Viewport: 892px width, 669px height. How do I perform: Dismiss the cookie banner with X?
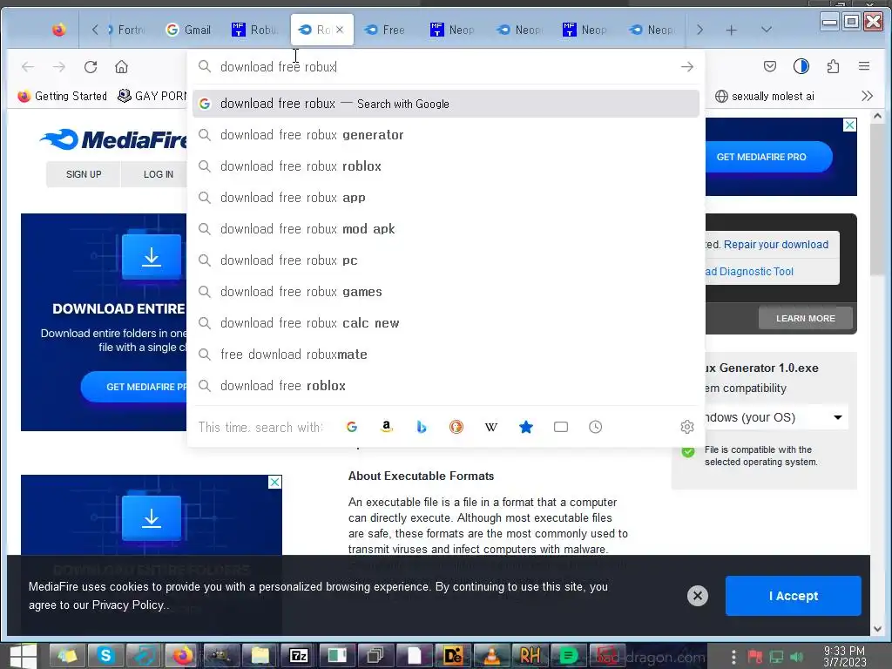click(698, 595)
